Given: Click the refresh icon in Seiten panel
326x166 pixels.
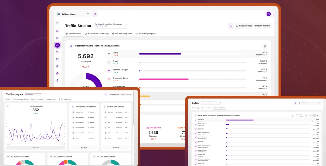Looking at the screenshot, I should (296, 103).
